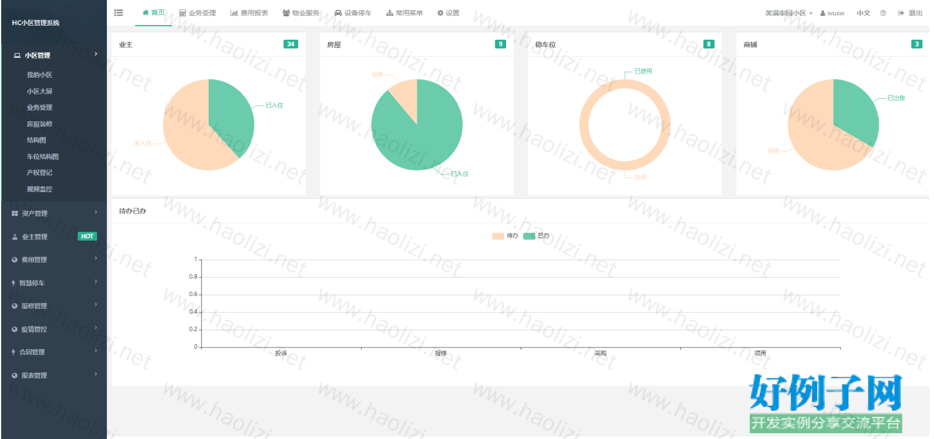The height and width of the screenshot is (439, 934).
Task: Toggle the 已办 legend series
Action: pyautogui.click(x=537, y=236)
